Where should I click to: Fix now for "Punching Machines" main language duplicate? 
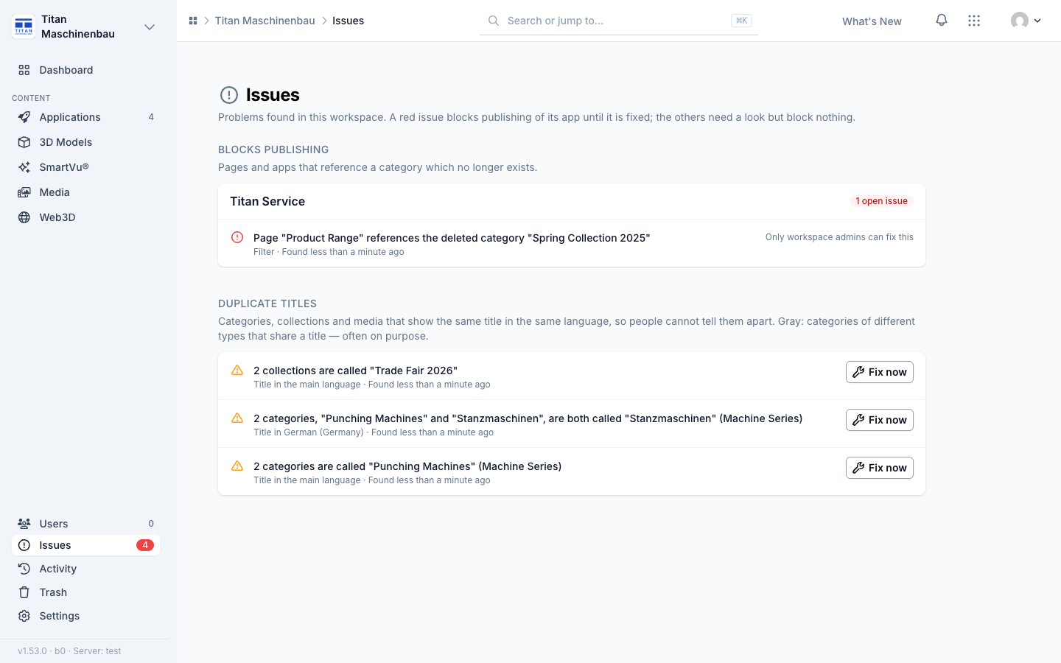[x=880, y=468]
